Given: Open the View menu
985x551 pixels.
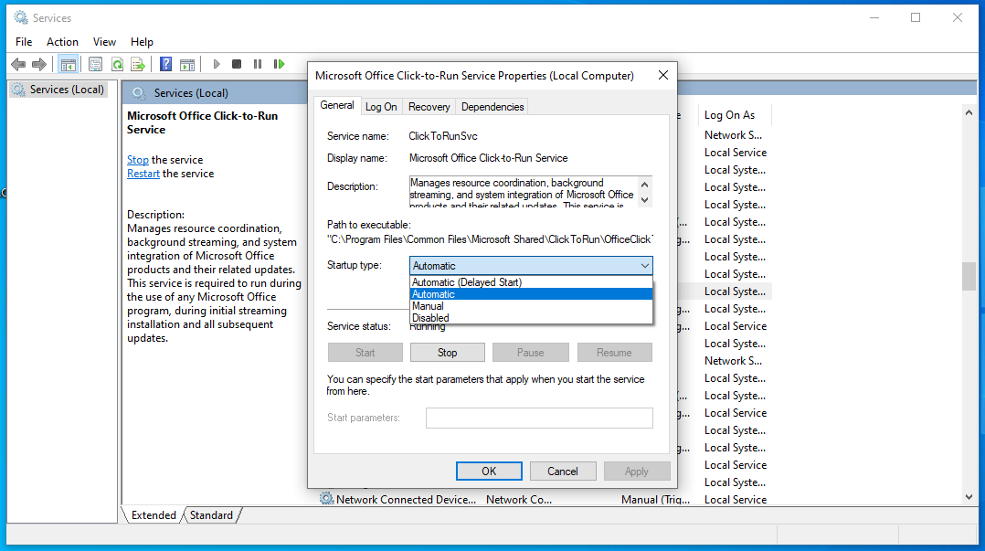Looking at the screenshot, I should (x=104, y=42).
